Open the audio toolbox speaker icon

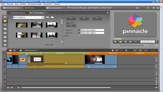(15, 50)
